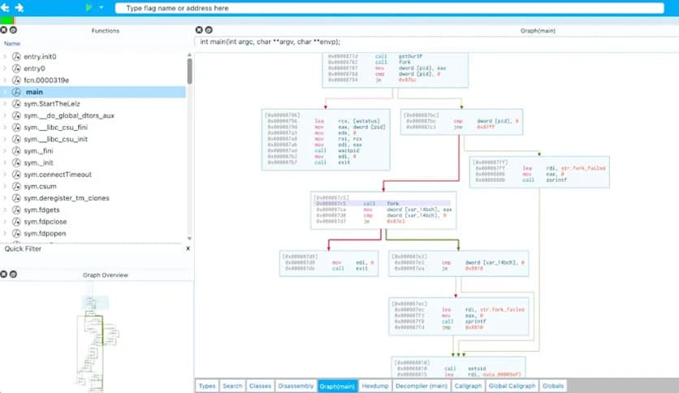Expand the sym.connectTimeout tree row
The height and width of the screenshot is (393, 679).
[x=5, y=175]
